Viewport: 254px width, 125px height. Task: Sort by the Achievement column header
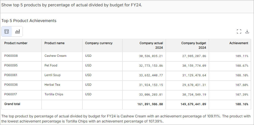point(239,43)
